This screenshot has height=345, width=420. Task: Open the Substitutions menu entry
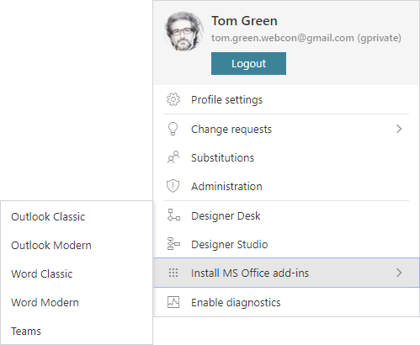(x=286, y=157)
